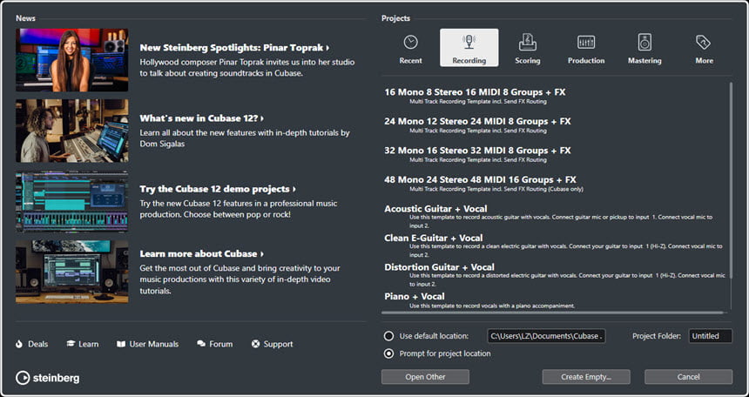Switch to the More tab label
The image size is (749, 397).
click(x=704, y=61)
